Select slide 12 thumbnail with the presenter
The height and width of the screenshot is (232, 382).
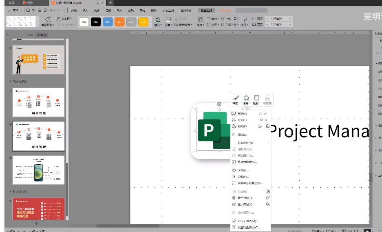(39, 60)
